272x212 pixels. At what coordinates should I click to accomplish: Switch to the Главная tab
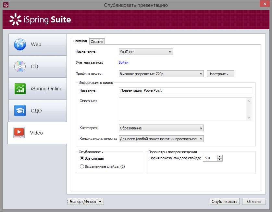[80, 41]
